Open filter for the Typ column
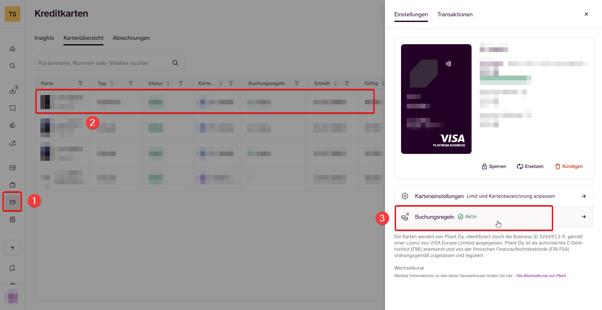 point(131,83)
